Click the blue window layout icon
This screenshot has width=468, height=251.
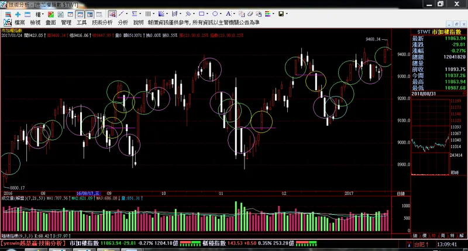tap(27, 14)
